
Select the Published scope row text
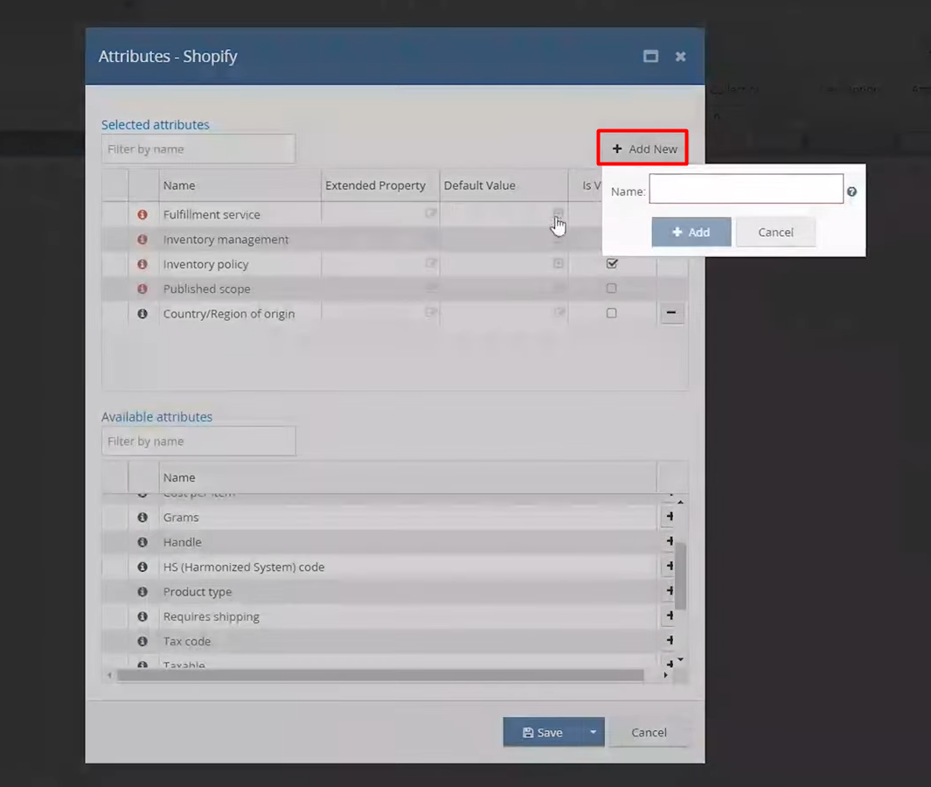[206, 289]
